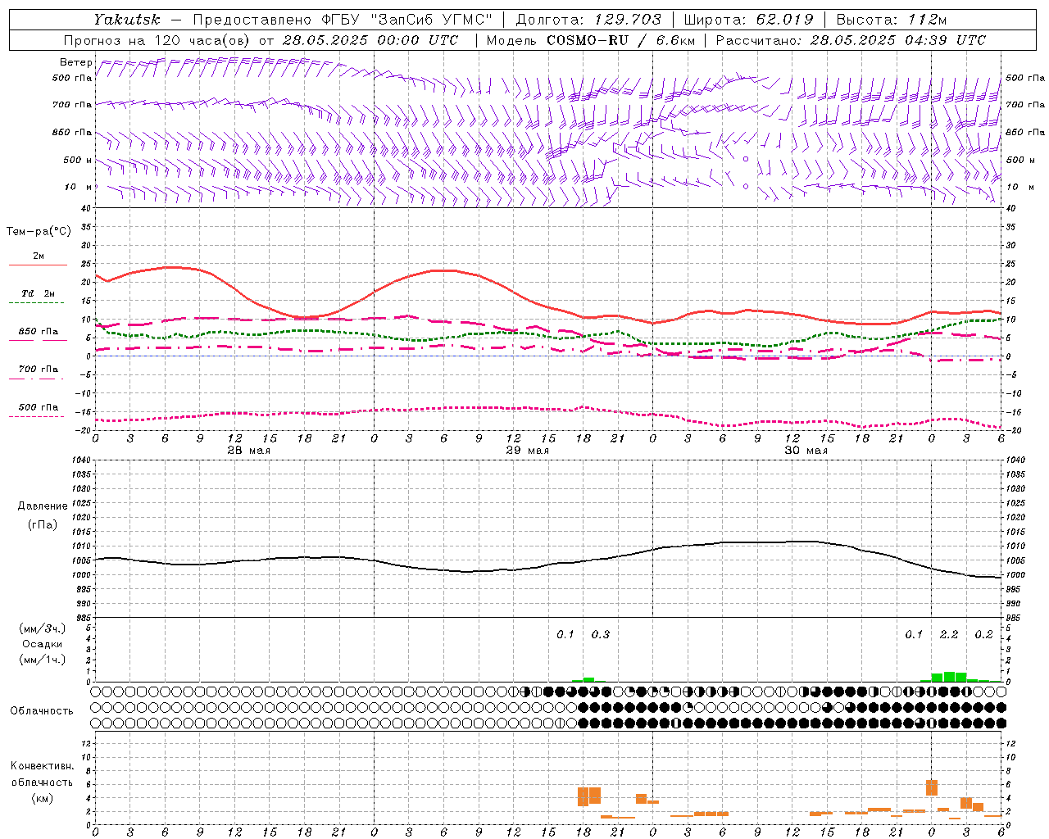
Task: Click the solid red line sample under '2м'
Action: [x=38, y=265]
